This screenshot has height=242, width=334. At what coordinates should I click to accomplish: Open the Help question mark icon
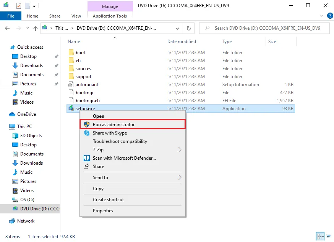[x=330, y=16]
